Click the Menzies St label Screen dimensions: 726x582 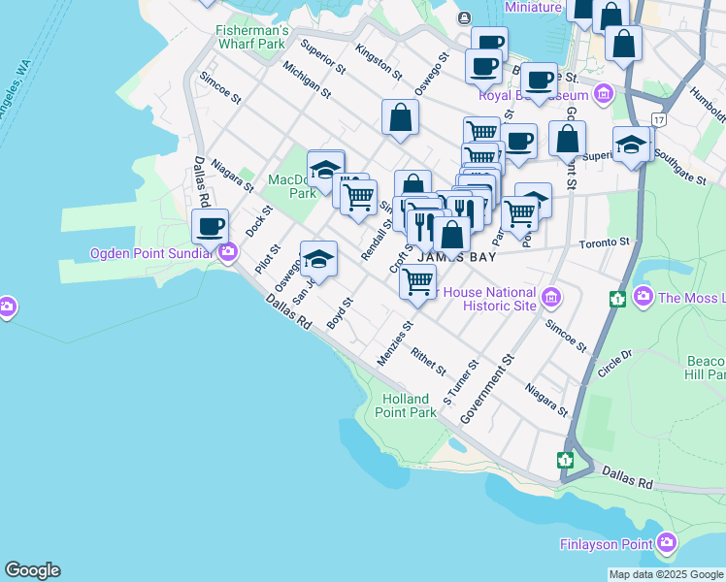tap(395, 343)
